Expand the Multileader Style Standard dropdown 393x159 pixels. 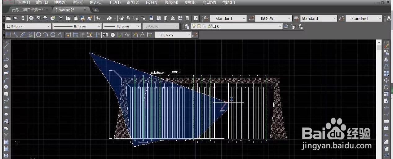tap(364, 19)
